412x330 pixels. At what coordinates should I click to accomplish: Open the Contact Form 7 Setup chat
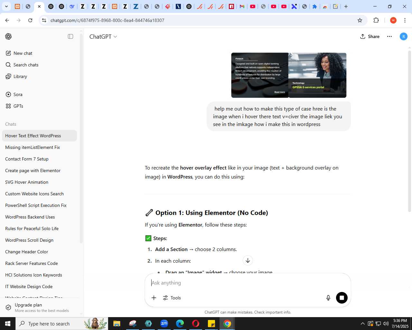click(39, 159)
